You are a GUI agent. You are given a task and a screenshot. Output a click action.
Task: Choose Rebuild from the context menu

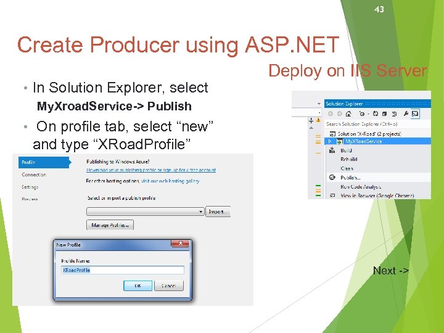[x=379, y=159]
